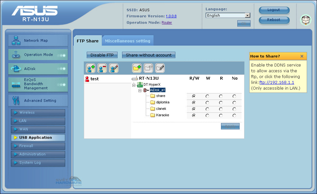The width and height of the screenshot is (317, 194).
Task: Open the Language dropdown
Action: (247, 15)
